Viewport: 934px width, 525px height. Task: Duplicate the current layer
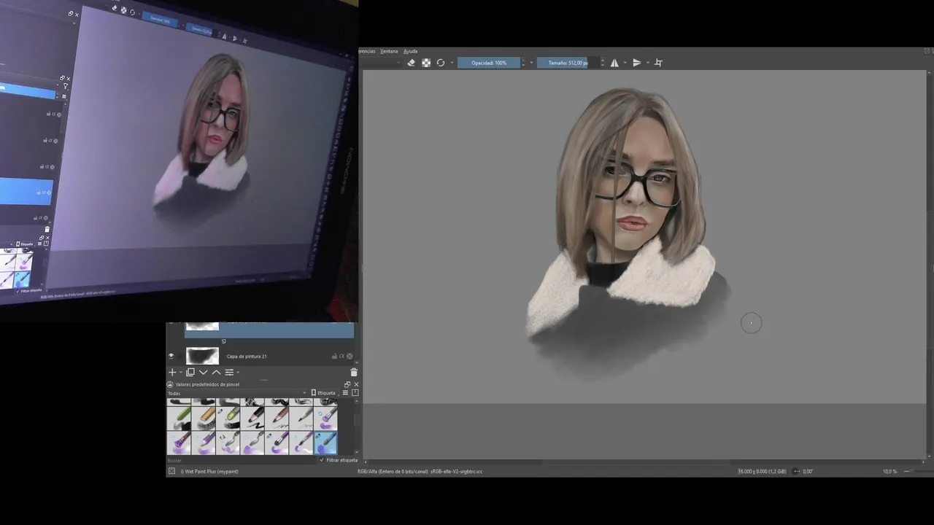[x=190, y=372]
